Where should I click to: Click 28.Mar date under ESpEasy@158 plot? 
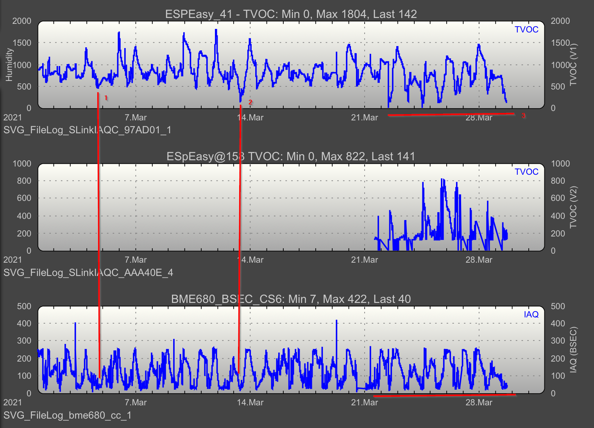point(479,260)
